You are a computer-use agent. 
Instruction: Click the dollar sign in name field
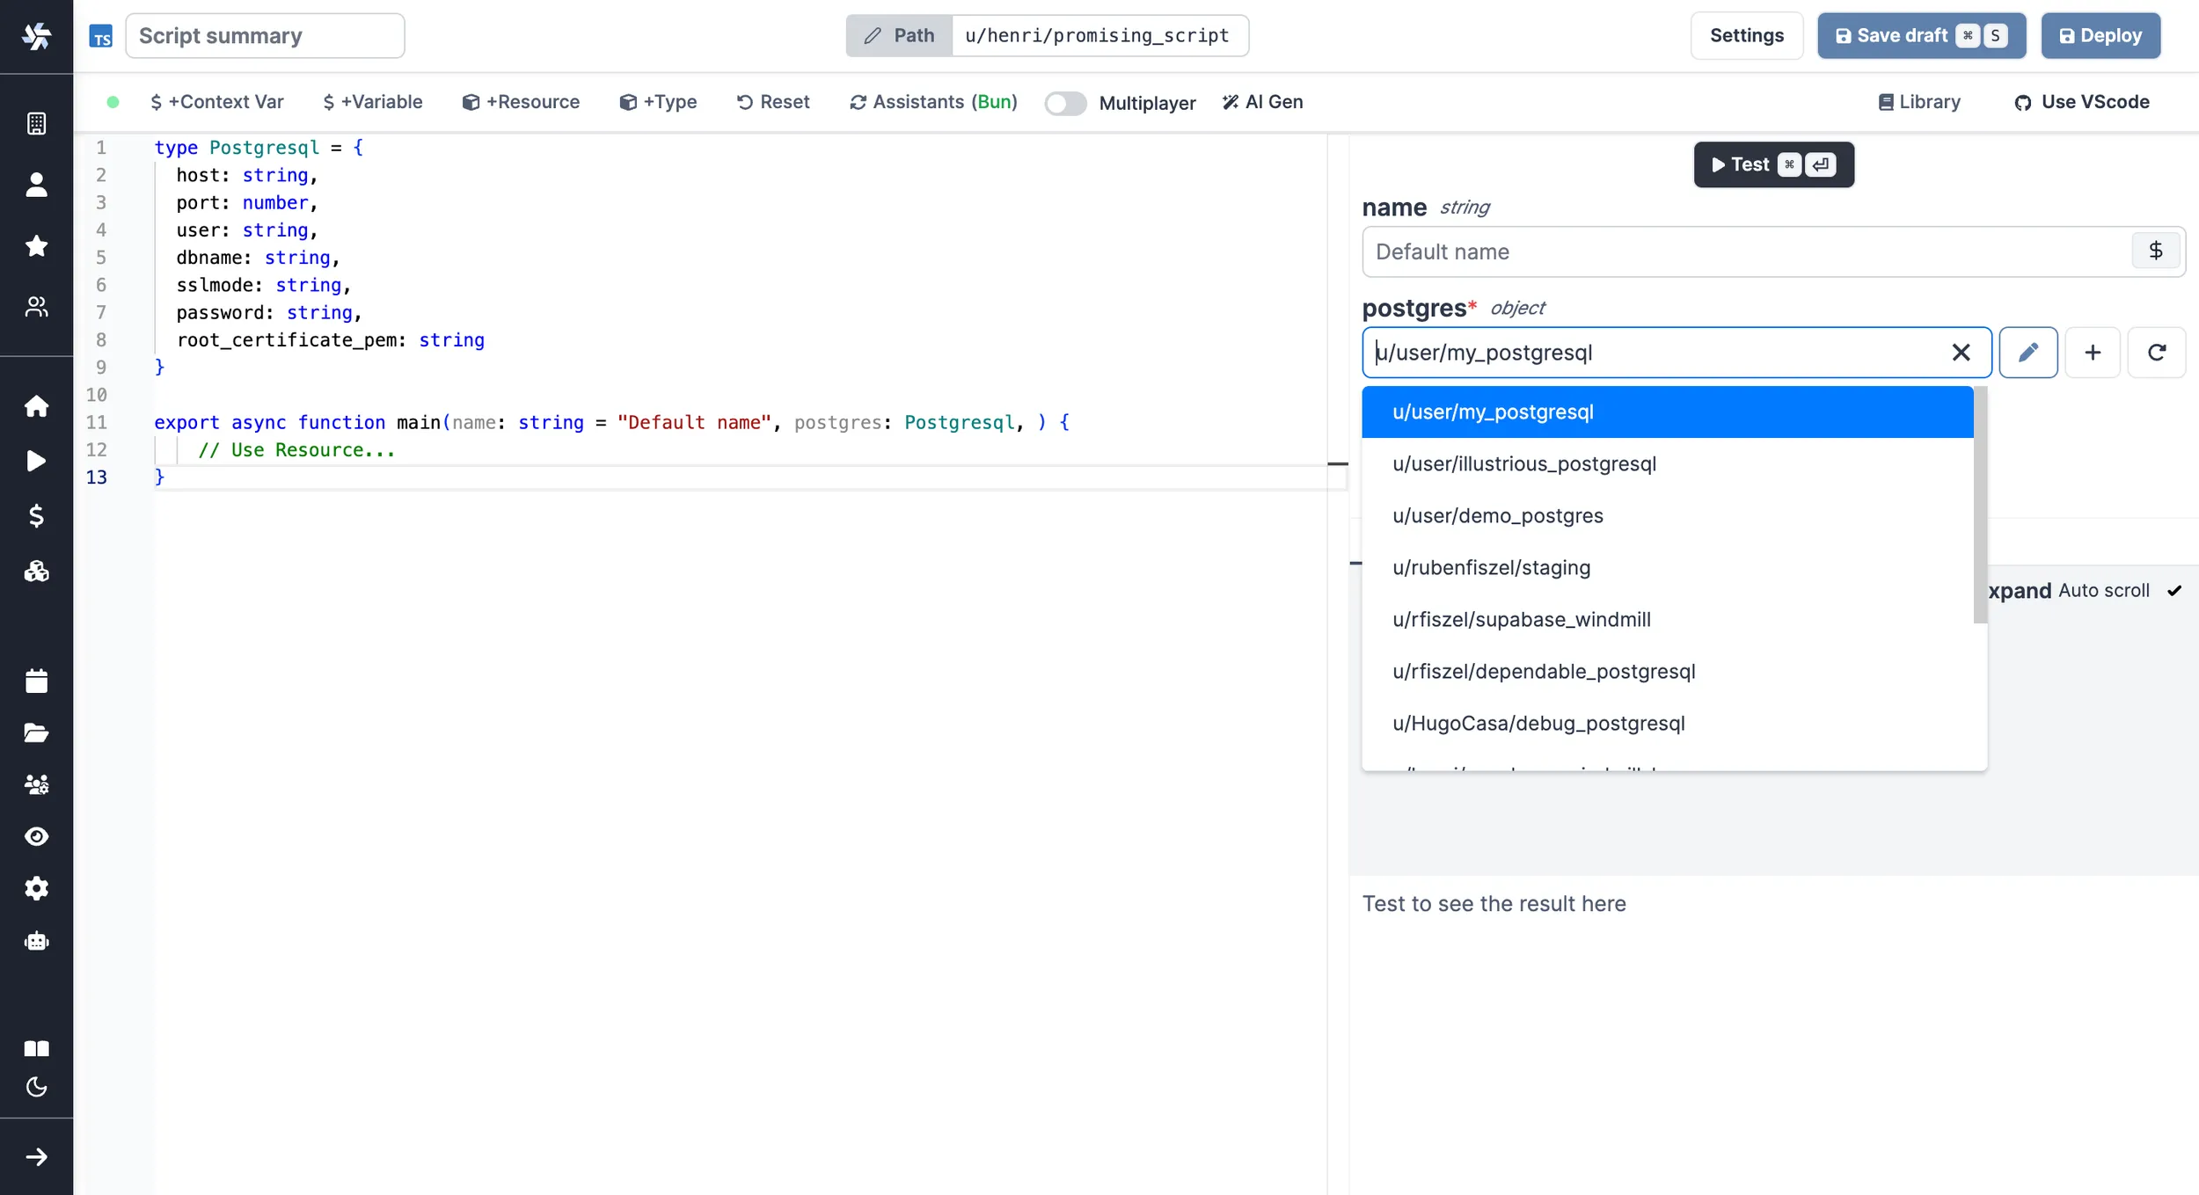pyautogui.click(x=2155, y=251)
